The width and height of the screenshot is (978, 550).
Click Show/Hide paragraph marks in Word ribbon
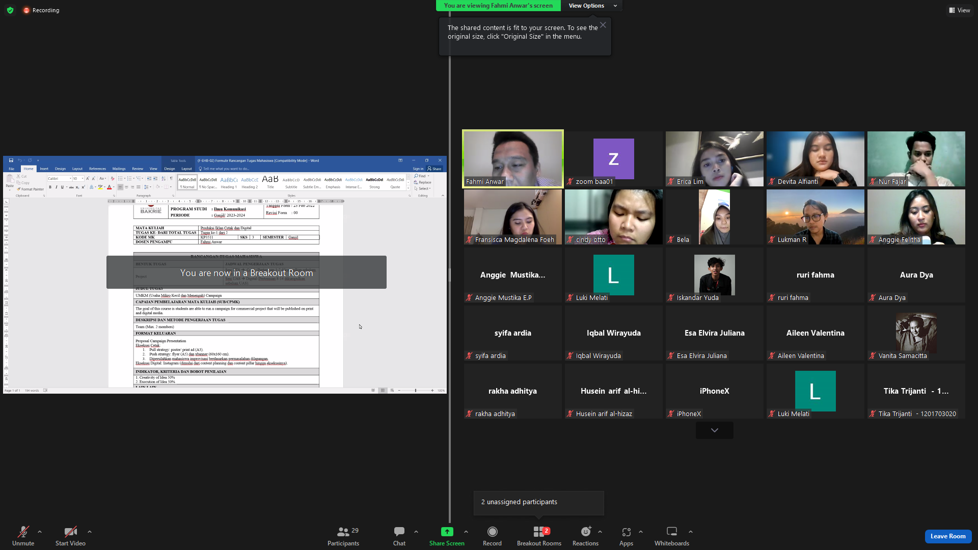pos(171,179)
